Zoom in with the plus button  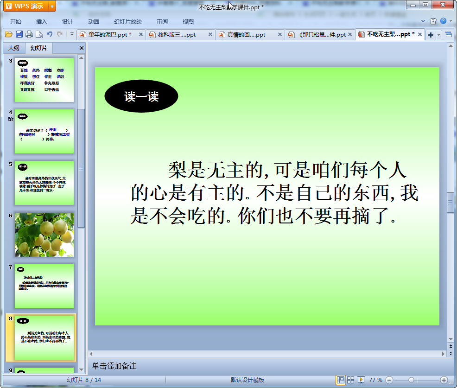tap(444, 380)
